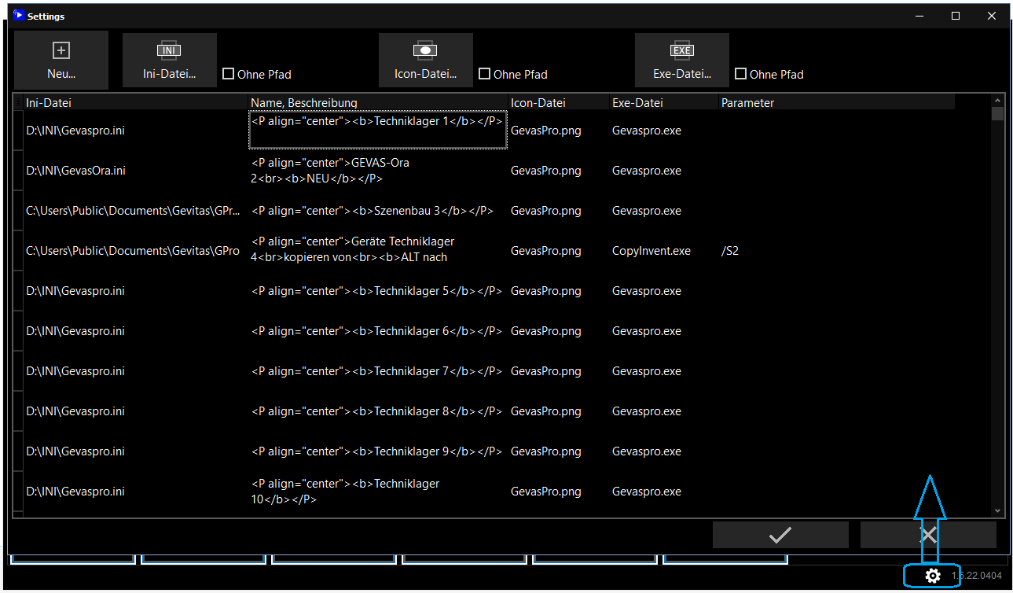
Task: Click the Exe-Datei column header
Action: 664,102
